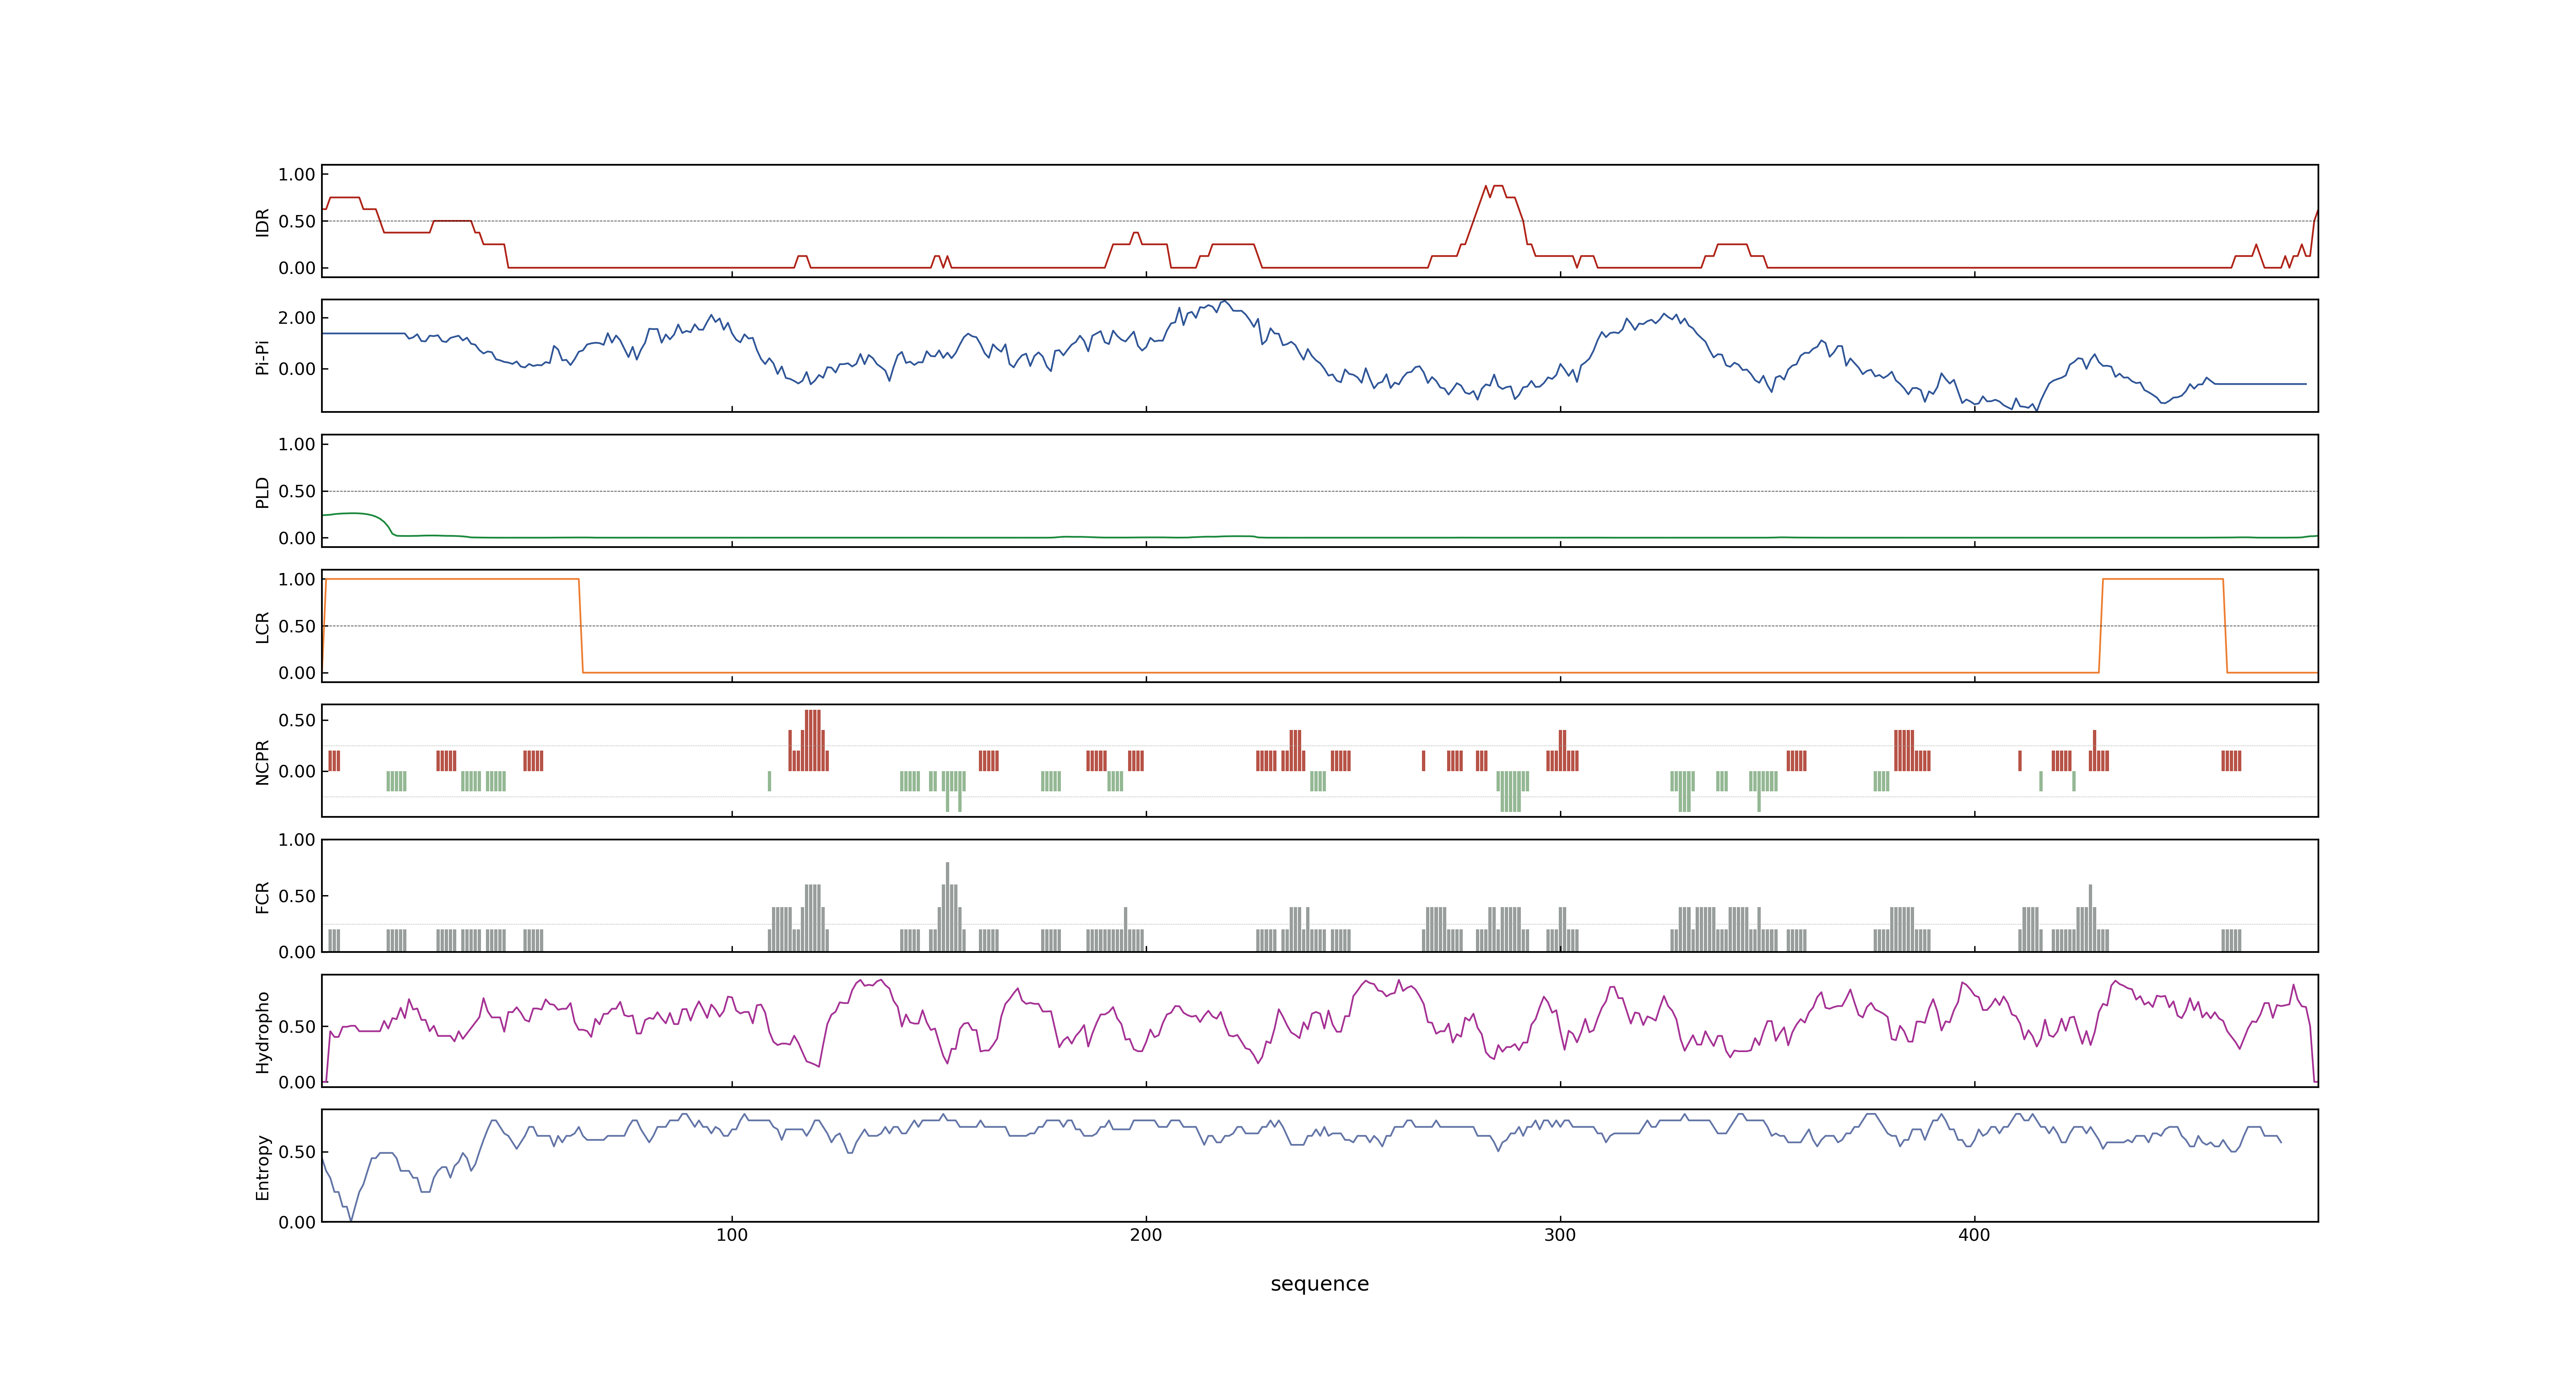Click the 0.50 tick on LCR axis
Screen dimensions: 2576x1373
tap(297, 627)
